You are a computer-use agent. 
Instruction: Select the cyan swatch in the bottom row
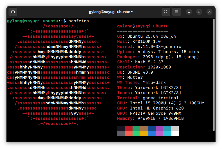[167, 134]
